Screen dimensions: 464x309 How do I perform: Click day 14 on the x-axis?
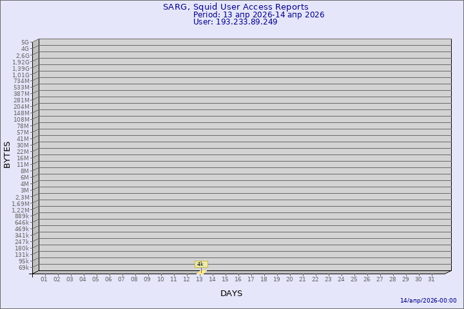(x=212, y=279)
